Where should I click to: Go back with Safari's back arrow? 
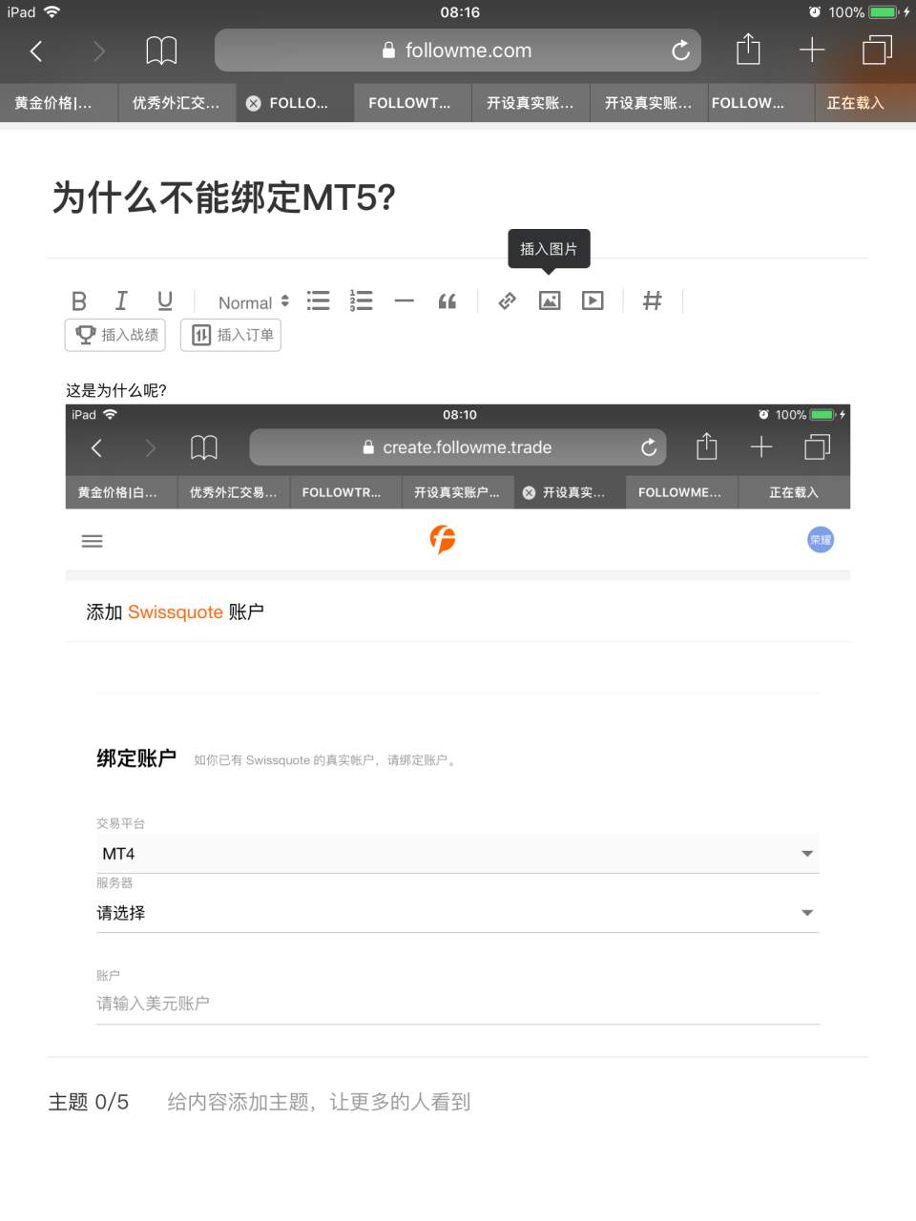click(36, 51)
